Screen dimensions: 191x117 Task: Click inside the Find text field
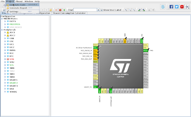pos(85,10)
